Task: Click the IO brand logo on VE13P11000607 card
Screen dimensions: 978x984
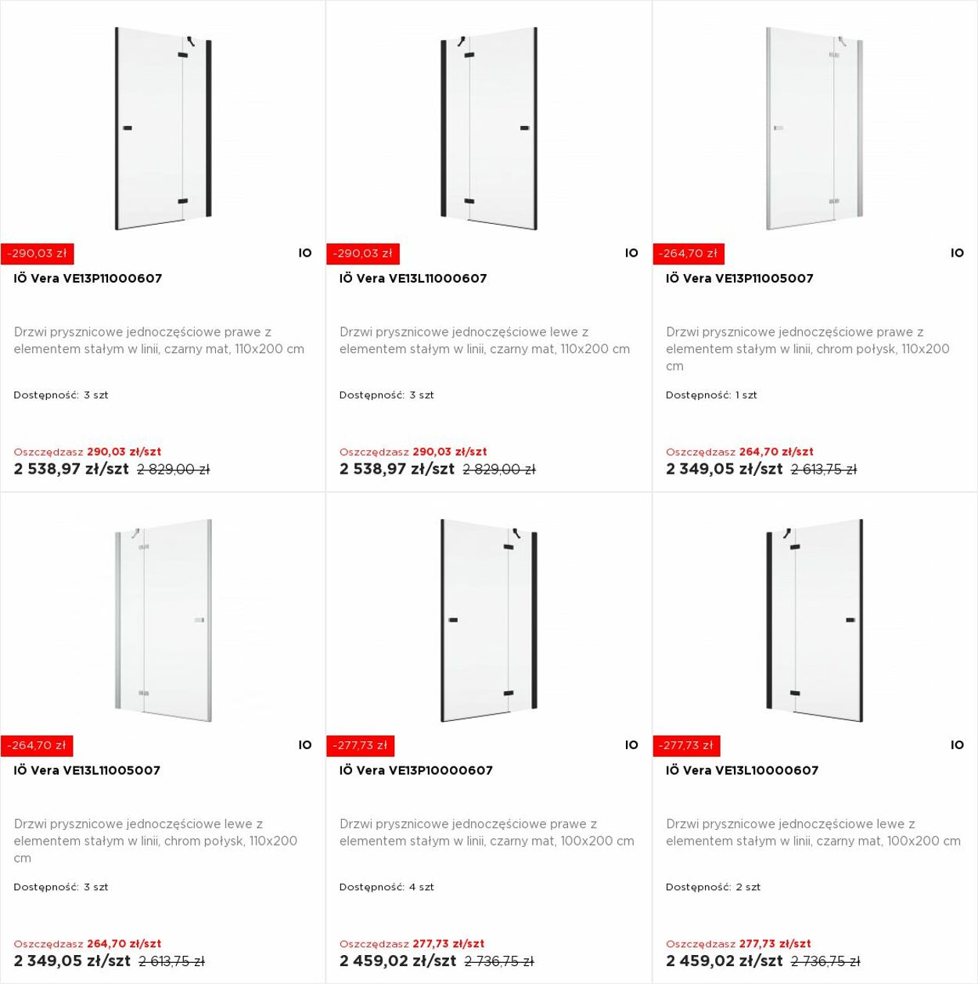Action: (305, 253)
